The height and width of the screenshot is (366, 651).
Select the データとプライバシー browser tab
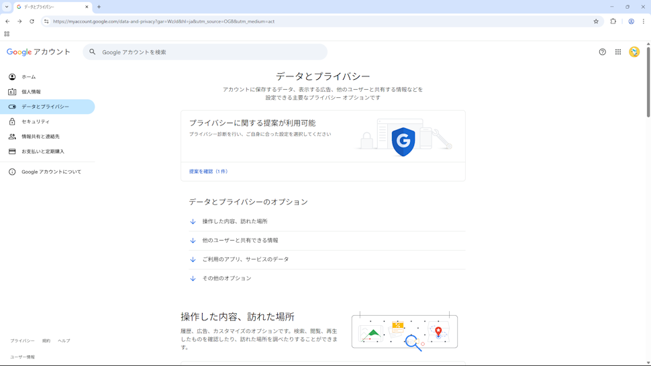(x=53, y=7)
